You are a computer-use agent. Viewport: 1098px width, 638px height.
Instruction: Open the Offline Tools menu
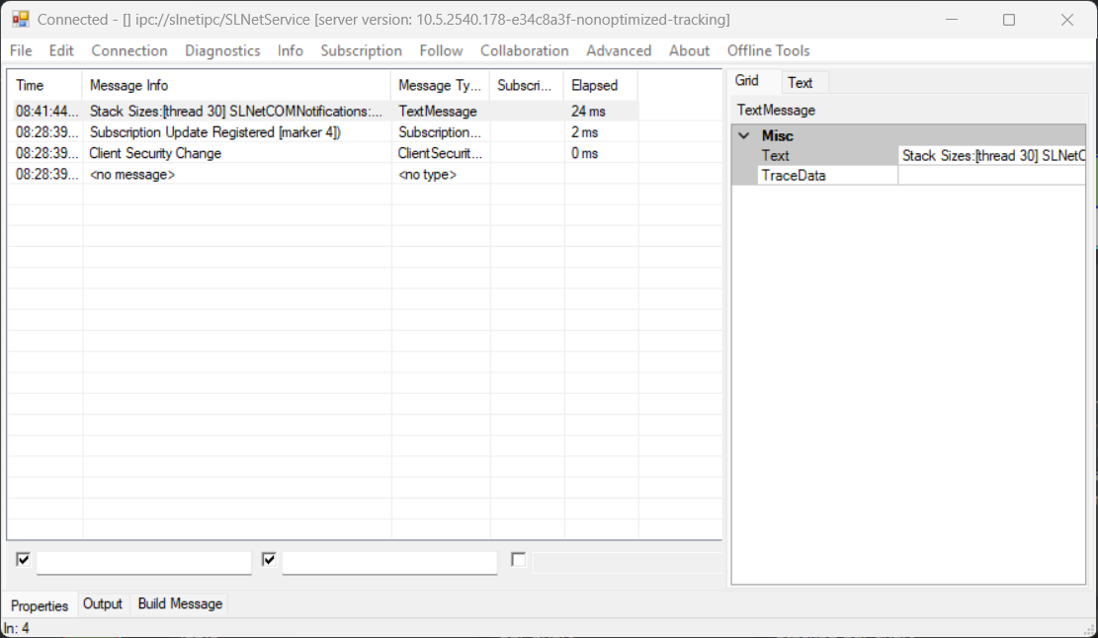(768, 50)
